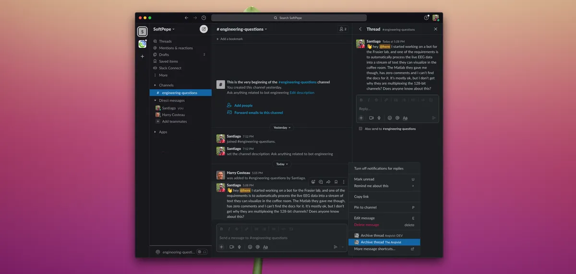Share Santiago's message with forward arrow icon
576x274 pixels.
coord(328,182)
